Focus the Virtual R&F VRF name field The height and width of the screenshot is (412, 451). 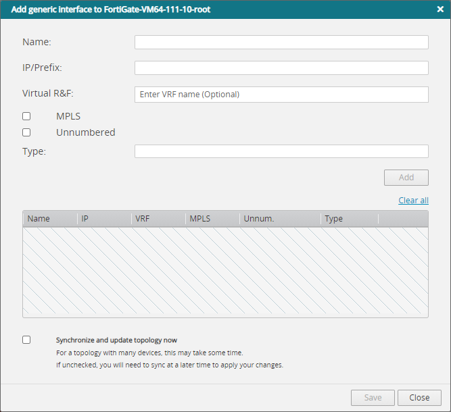pos(281,95)
